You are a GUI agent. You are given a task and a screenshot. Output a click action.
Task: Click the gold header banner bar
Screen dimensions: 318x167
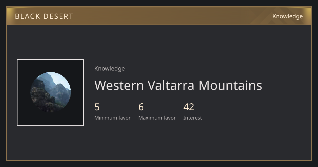point(159,16)
